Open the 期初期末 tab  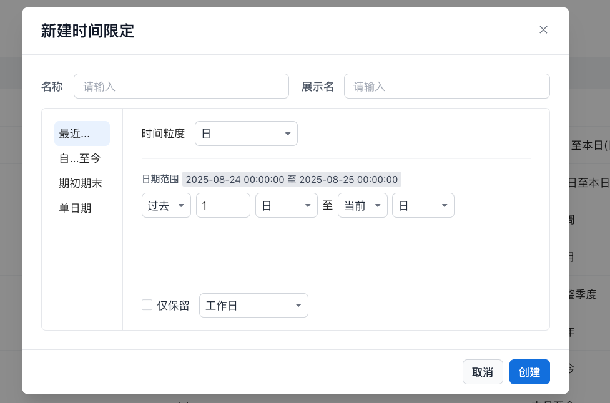[x=82, y=183]
